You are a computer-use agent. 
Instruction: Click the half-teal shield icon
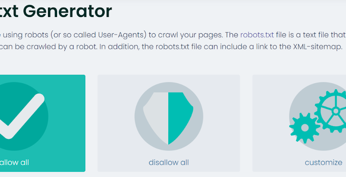point(169,118)
